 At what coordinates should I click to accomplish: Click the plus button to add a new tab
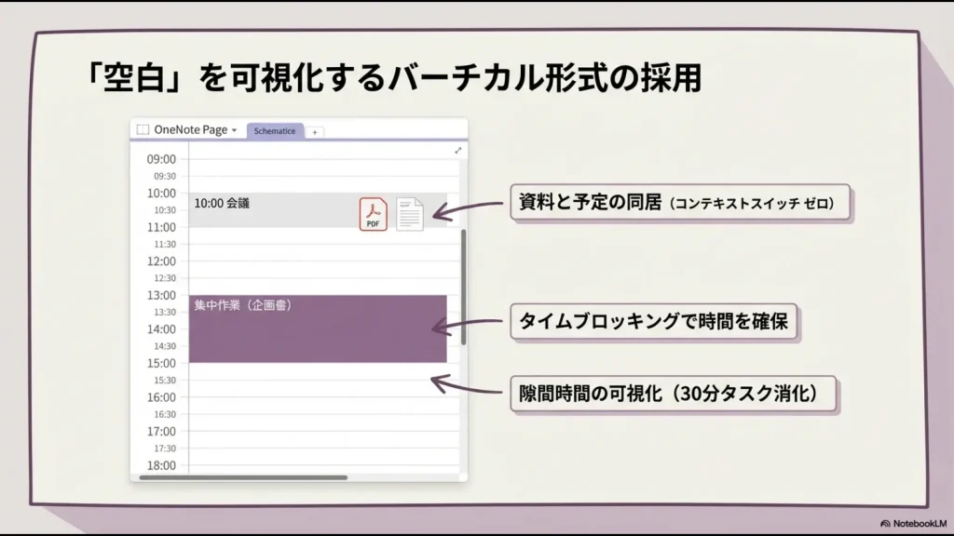click(315, 130)
